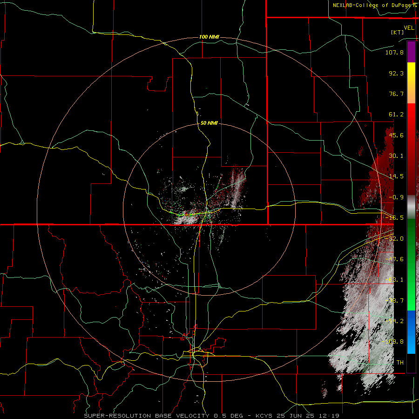
Task: Select the 92.3 velocity scale value
Action: 396,73
